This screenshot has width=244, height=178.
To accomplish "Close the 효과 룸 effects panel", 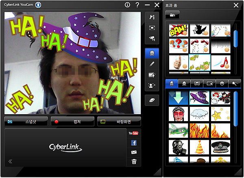I will (x=236, y=5).
